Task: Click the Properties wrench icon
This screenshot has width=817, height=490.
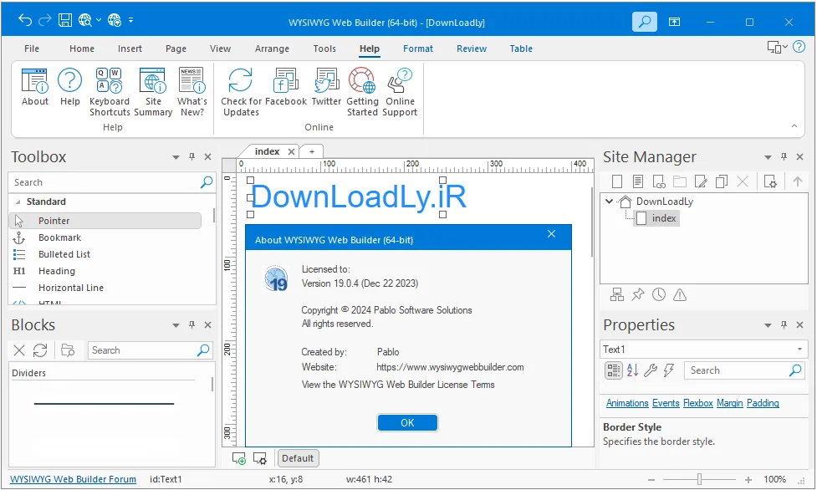Action: point(651,370)
